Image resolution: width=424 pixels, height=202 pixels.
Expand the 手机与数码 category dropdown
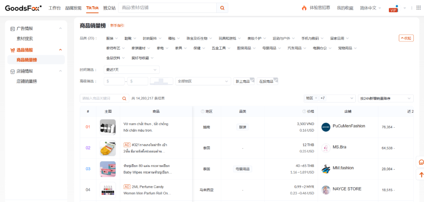point(313,38)
